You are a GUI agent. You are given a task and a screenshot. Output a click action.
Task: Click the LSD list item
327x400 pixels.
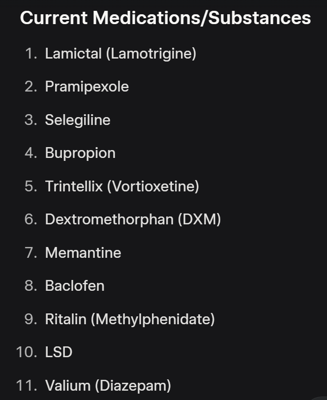coord(59,352)
